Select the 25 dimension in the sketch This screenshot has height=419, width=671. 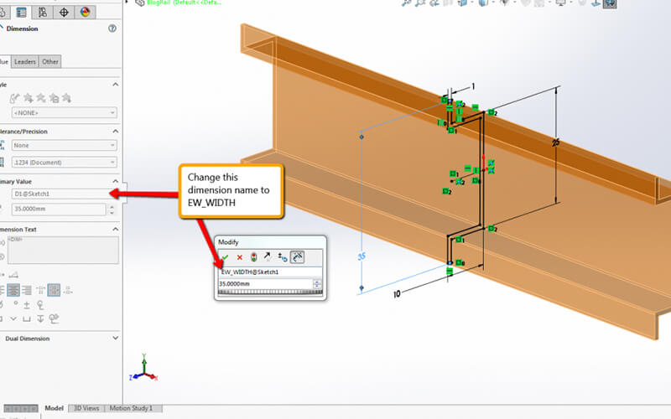(x=555, y=142)
